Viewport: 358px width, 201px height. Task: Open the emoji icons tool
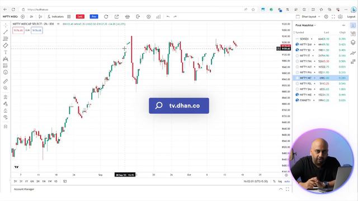pos(6,72)
